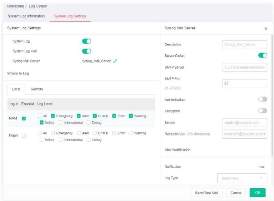Disable the System Log Mail switch
Screen dimensions: 274x201
click(x=86, y=51)
